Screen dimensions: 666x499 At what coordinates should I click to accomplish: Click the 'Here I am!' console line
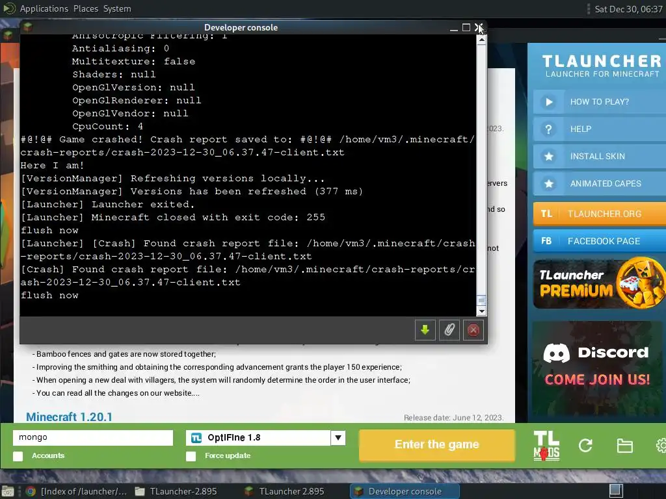[x=52, y=166]
